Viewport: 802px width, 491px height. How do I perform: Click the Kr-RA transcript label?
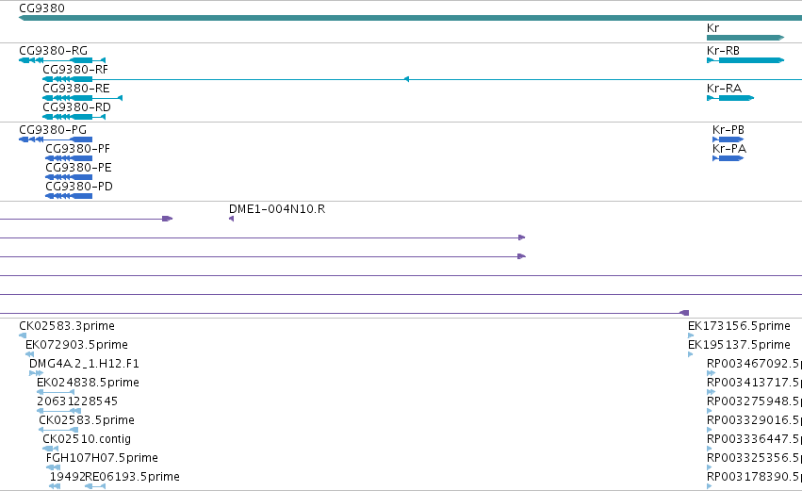coord(725,89)
